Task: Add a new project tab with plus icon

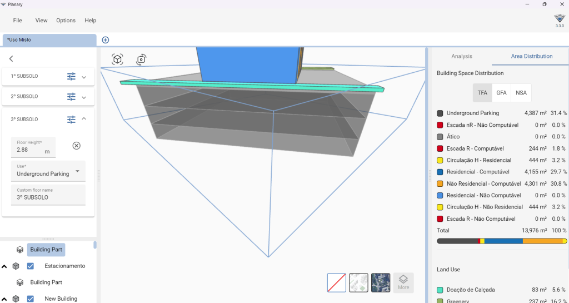Action: click(x=105, y=40)
